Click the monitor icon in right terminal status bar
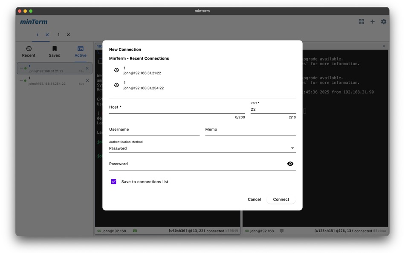Viewport: 405px width, 253px height. pyautogui.click(x=281, y=231)
